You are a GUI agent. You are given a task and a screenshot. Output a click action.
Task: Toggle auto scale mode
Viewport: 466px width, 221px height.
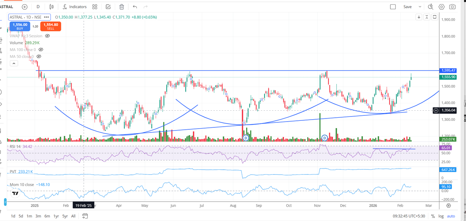point(451,216)
